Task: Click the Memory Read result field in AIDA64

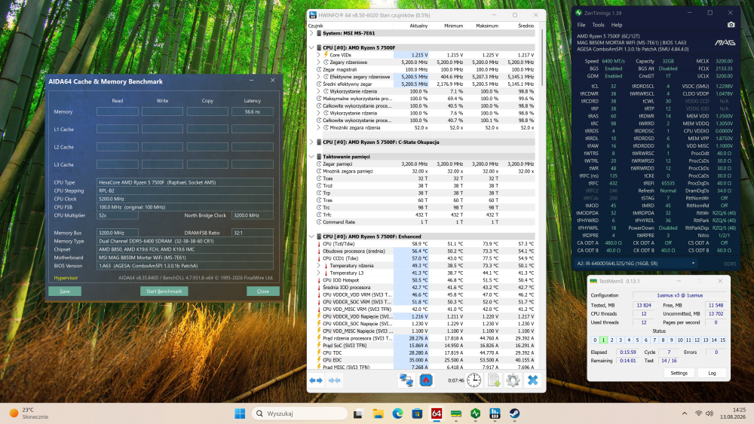Action: (x=118, y=111)
